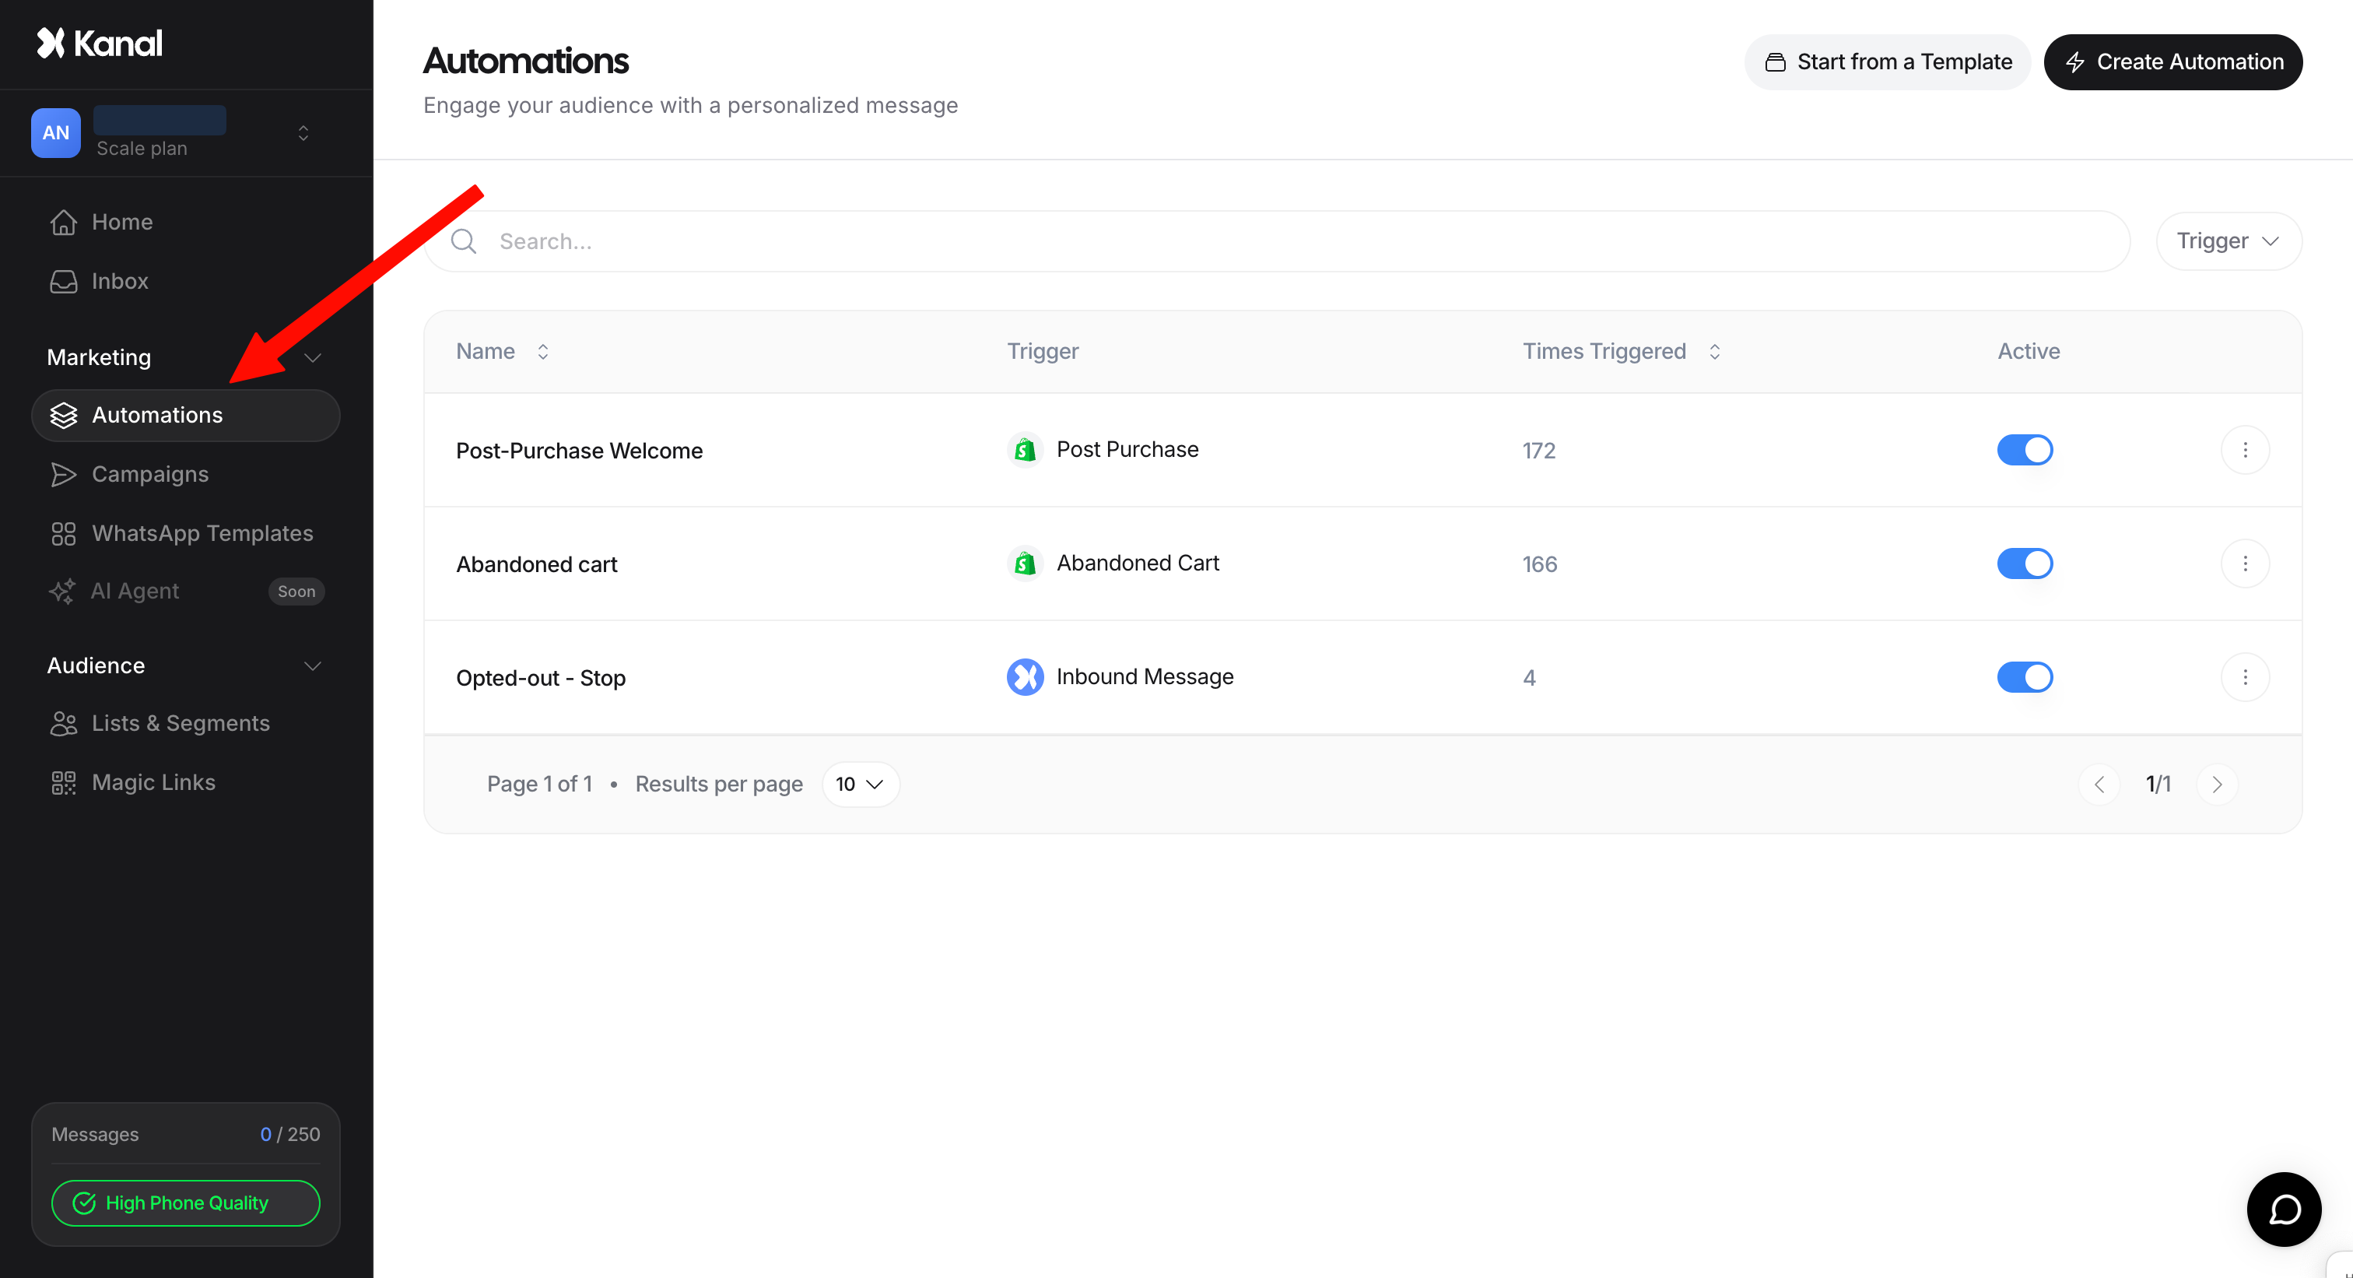Switch off Opted-out - Stop automation
This screenshot has width=2353, height=1278.
2024,677
